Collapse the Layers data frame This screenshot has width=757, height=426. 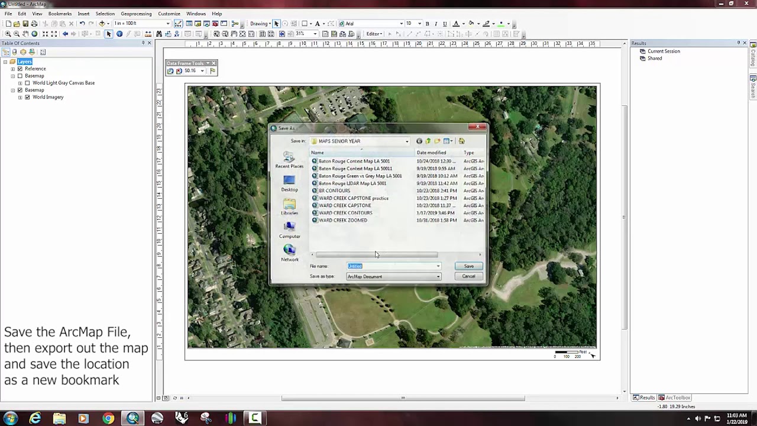pyautogui.click(x=5, y=62)
